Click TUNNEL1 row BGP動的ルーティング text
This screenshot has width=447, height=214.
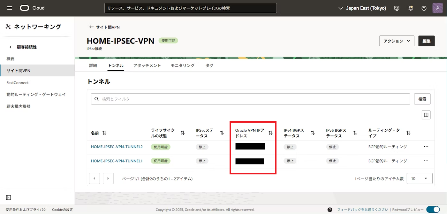point(388,161)
